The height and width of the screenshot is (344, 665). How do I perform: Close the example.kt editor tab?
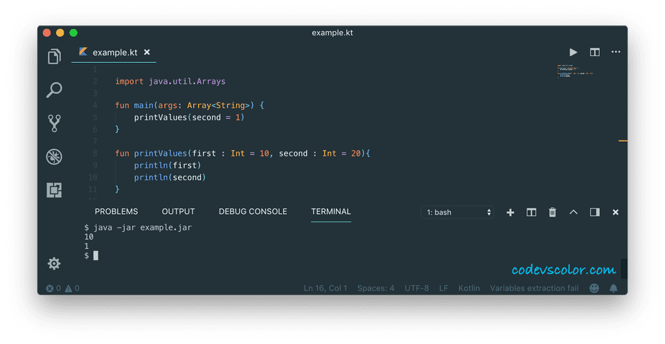[147, 52]
